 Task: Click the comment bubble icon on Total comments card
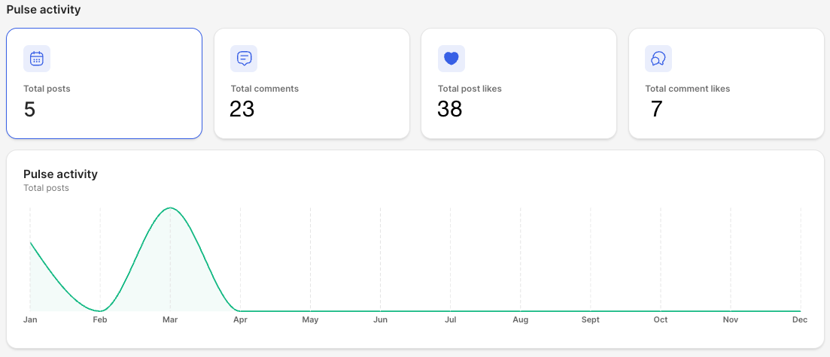(x=244, y=58)
